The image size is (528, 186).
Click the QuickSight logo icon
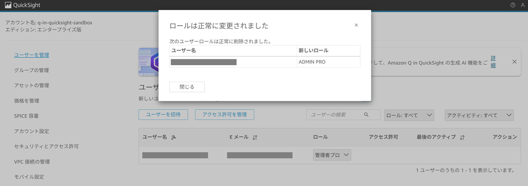coord(8,5)
